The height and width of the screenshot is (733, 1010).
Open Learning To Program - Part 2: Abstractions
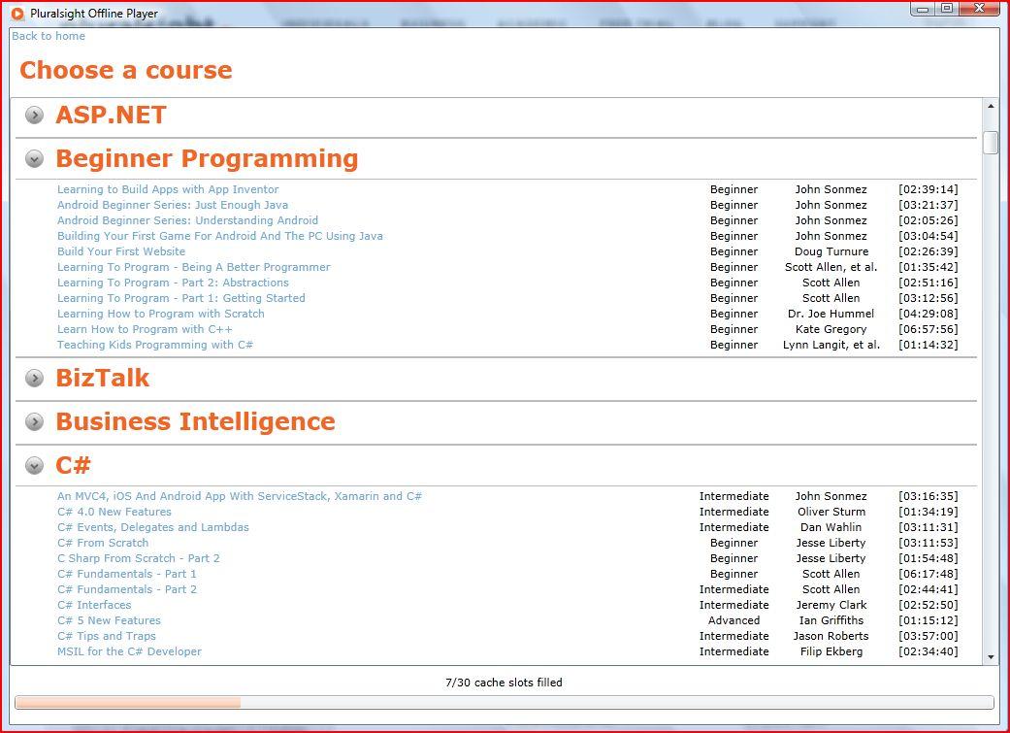pyautogui.click(x=173, y=283)
